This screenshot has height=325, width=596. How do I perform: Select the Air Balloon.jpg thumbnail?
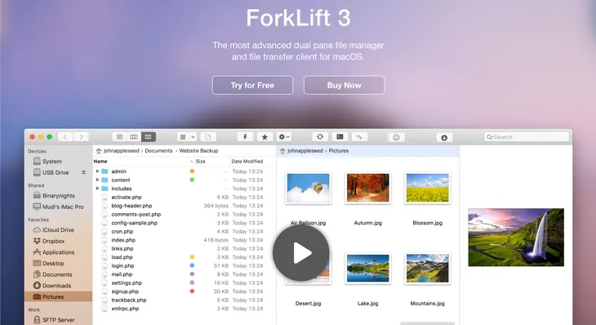pyautogui.click(x=309, y=188)
